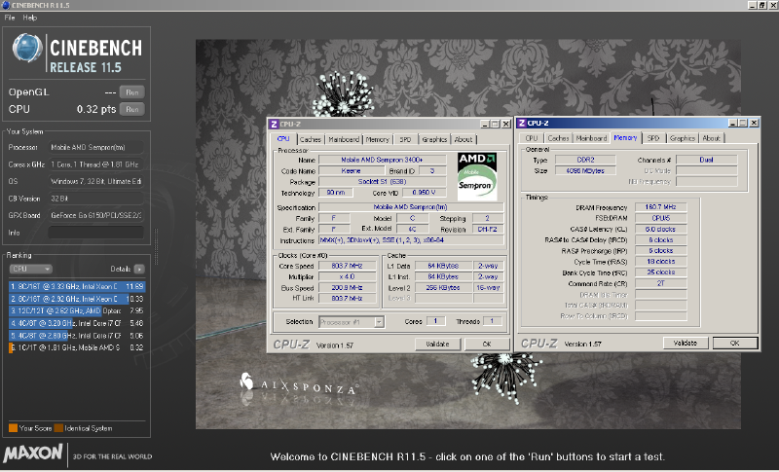Open the Processor #1 selection dropdown
The image size is (779, 472).
click(352, 322)
